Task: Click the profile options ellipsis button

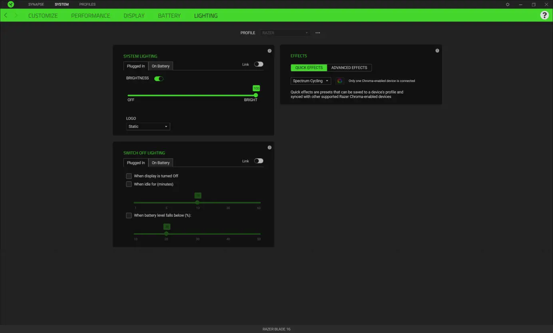Action: tap(318, 33)
